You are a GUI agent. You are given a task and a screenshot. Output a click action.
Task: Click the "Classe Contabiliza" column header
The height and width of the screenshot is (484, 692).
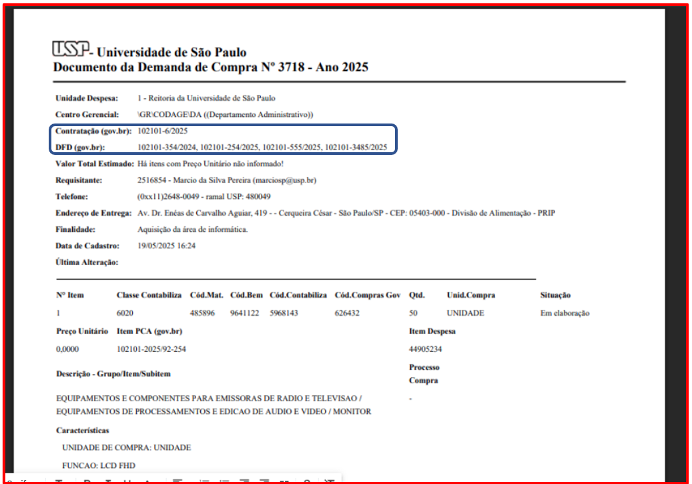(149, 295)
